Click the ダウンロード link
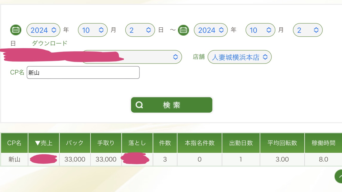Viewport: 342px width, 192px height. click(49, 43)
